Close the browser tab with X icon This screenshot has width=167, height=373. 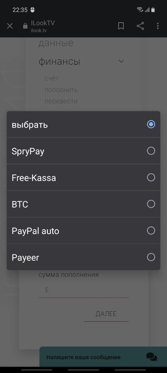coord(10,26)
